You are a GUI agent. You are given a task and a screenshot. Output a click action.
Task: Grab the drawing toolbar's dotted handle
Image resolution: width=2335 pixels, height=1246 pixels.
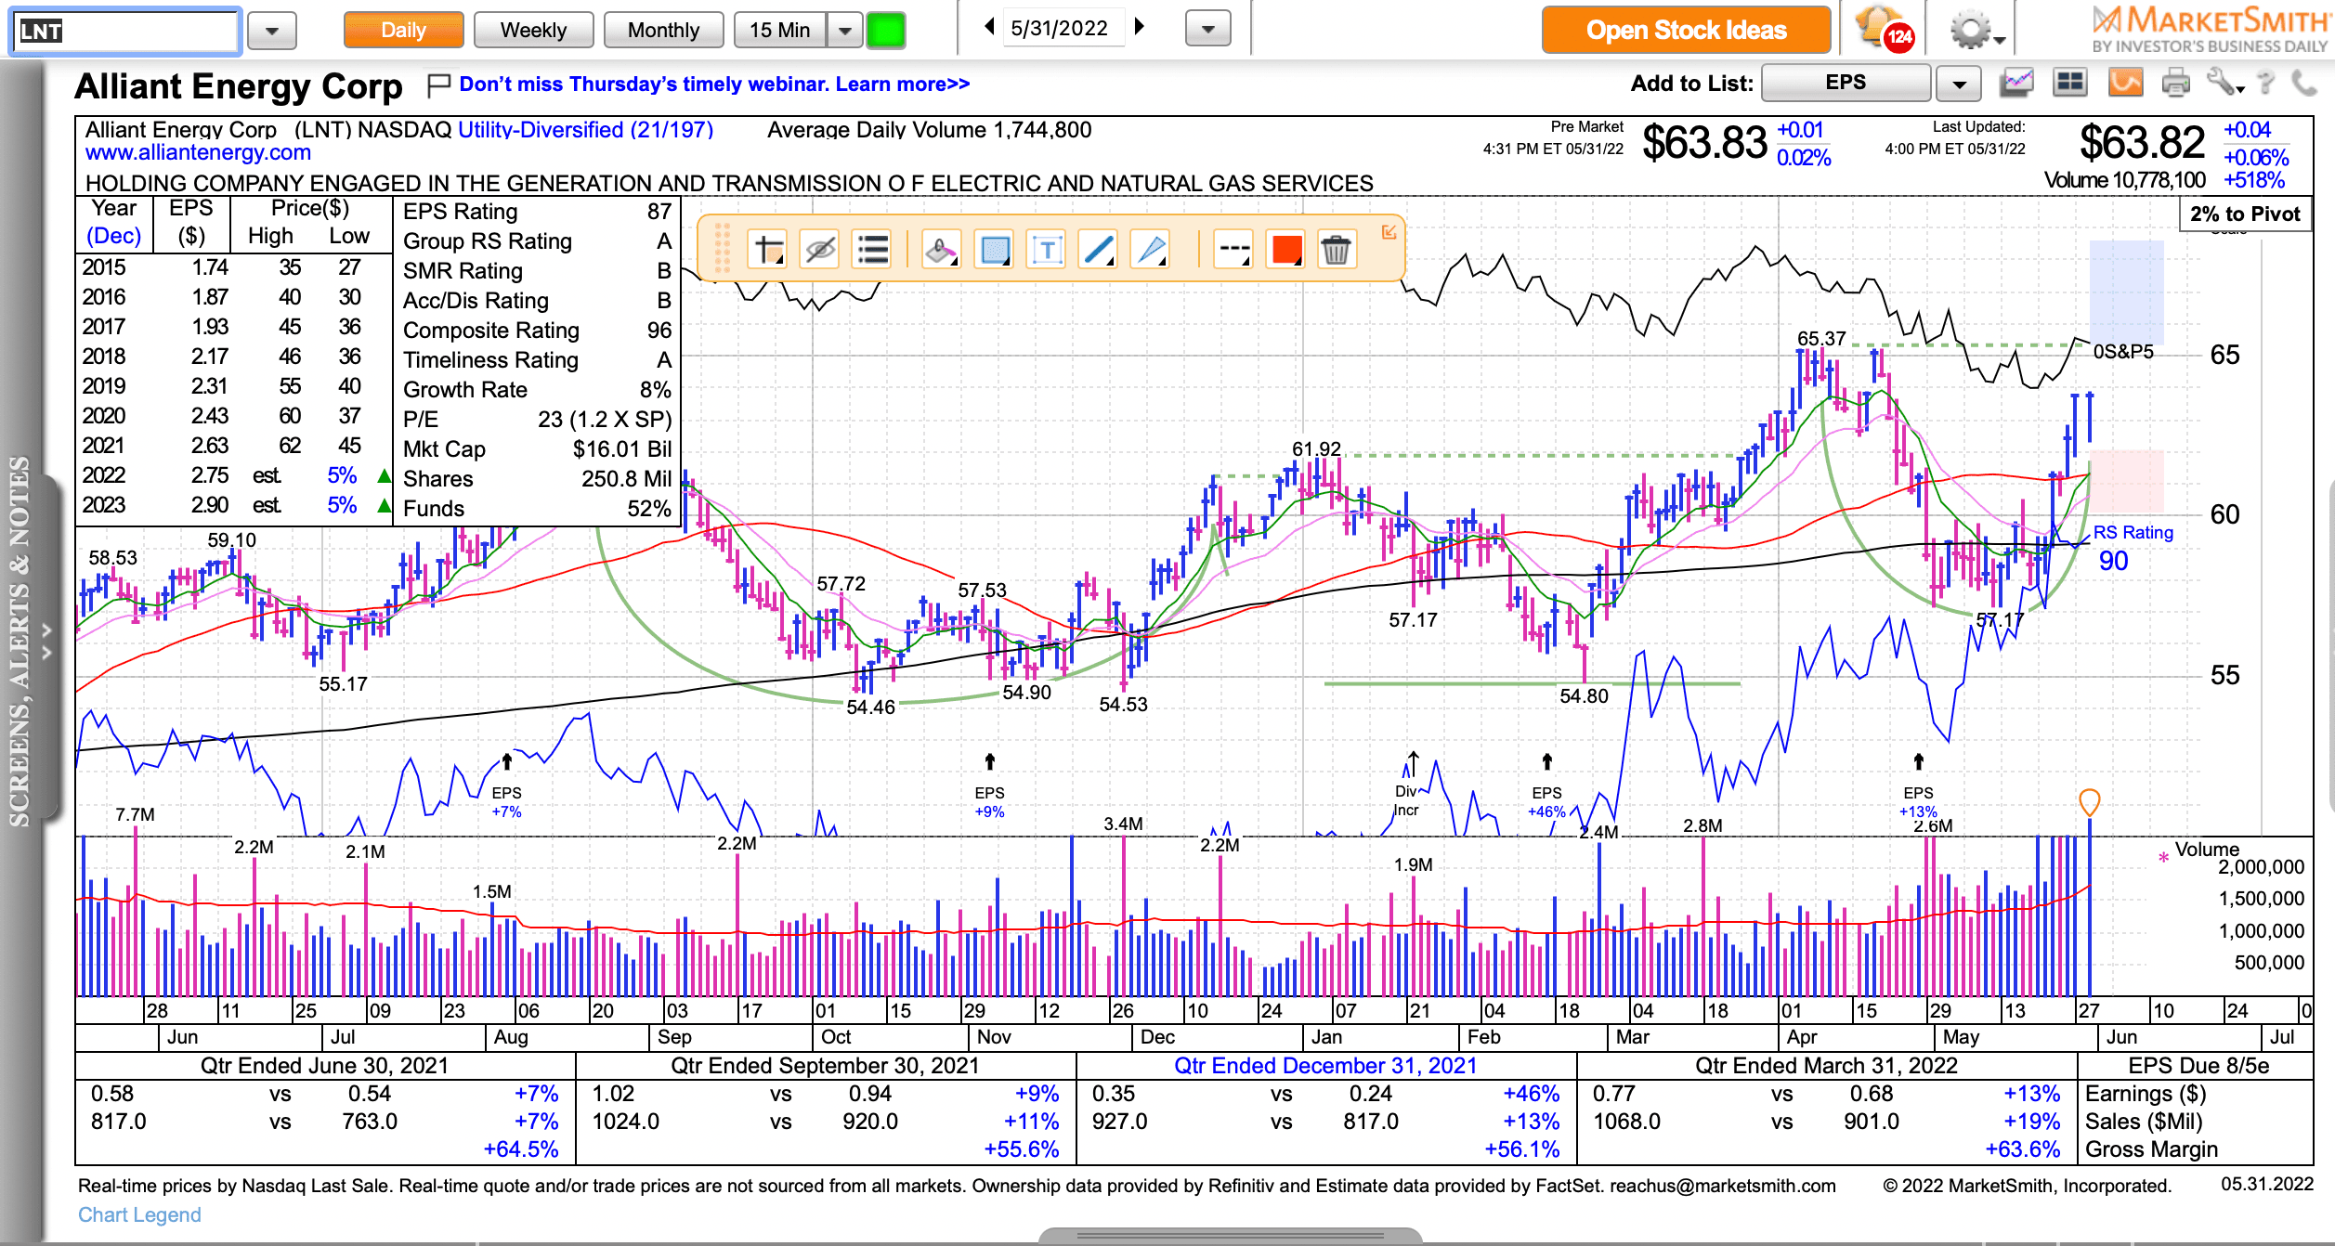pyautogui.click(x=722, y=249)
